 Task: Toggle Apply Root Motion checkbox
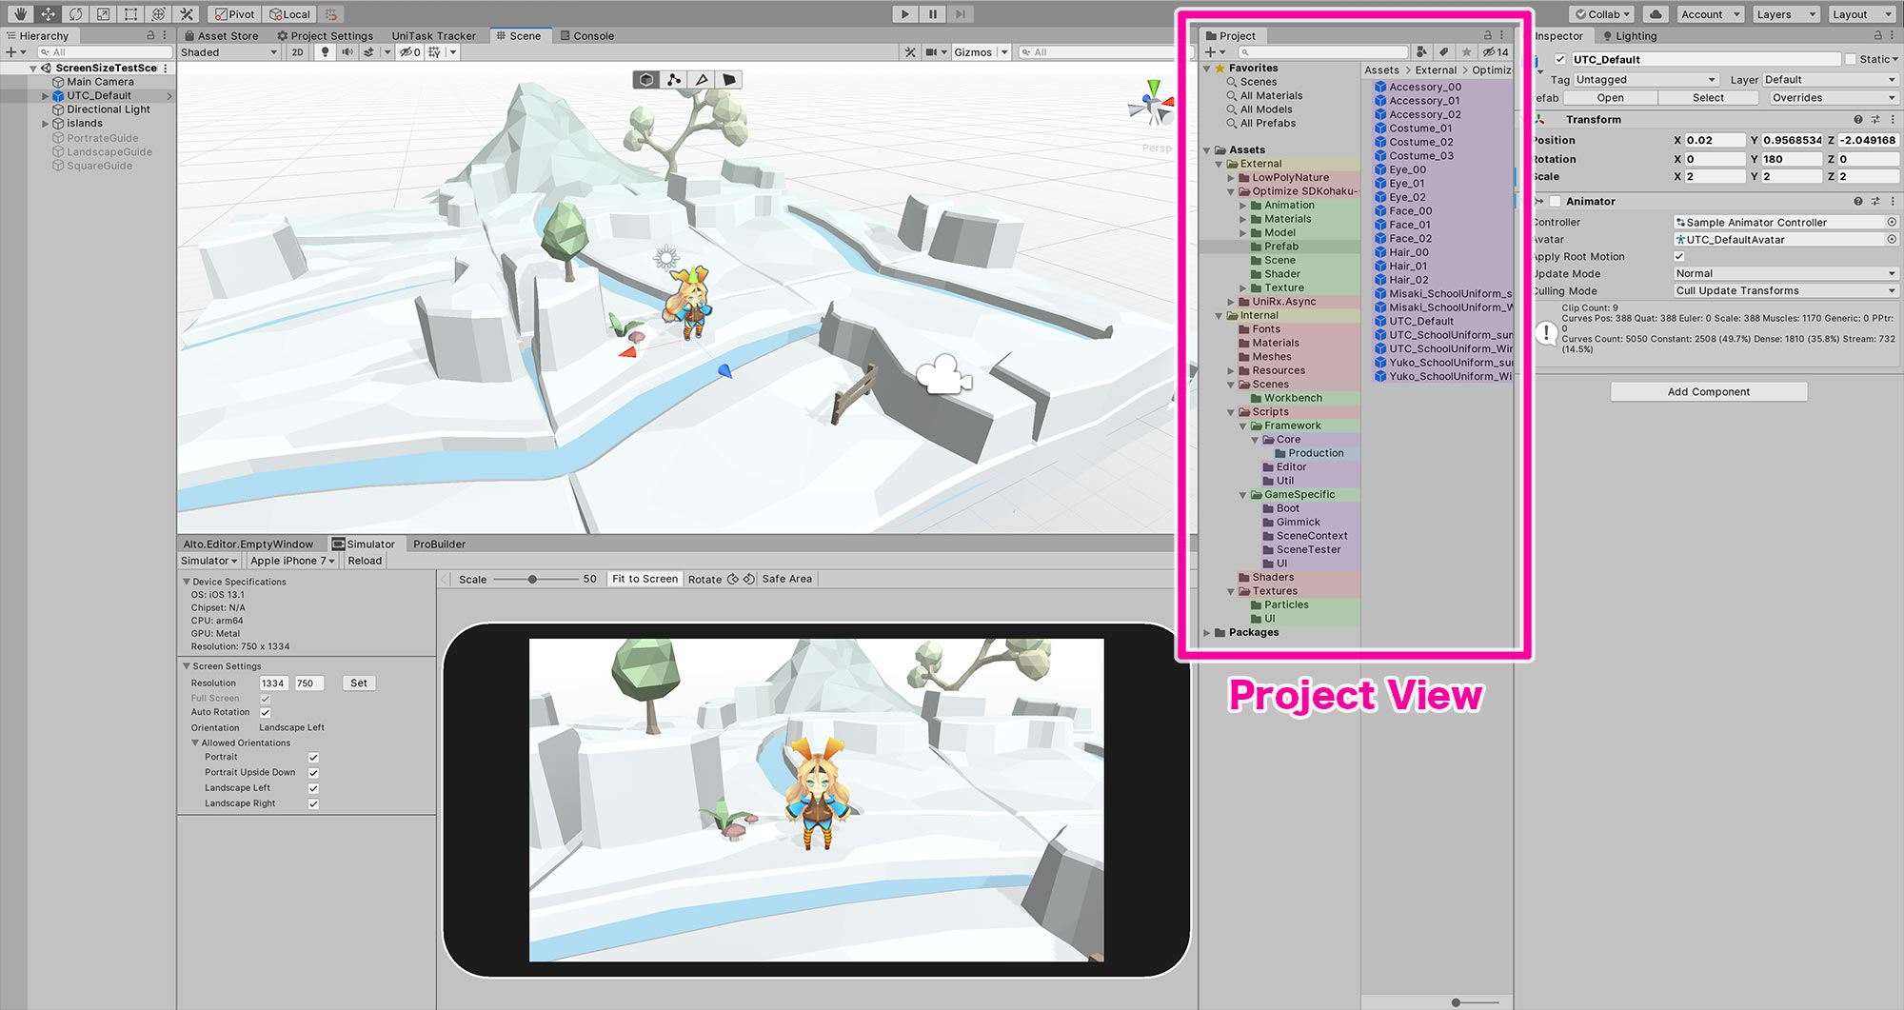(x=1679, y=257)
